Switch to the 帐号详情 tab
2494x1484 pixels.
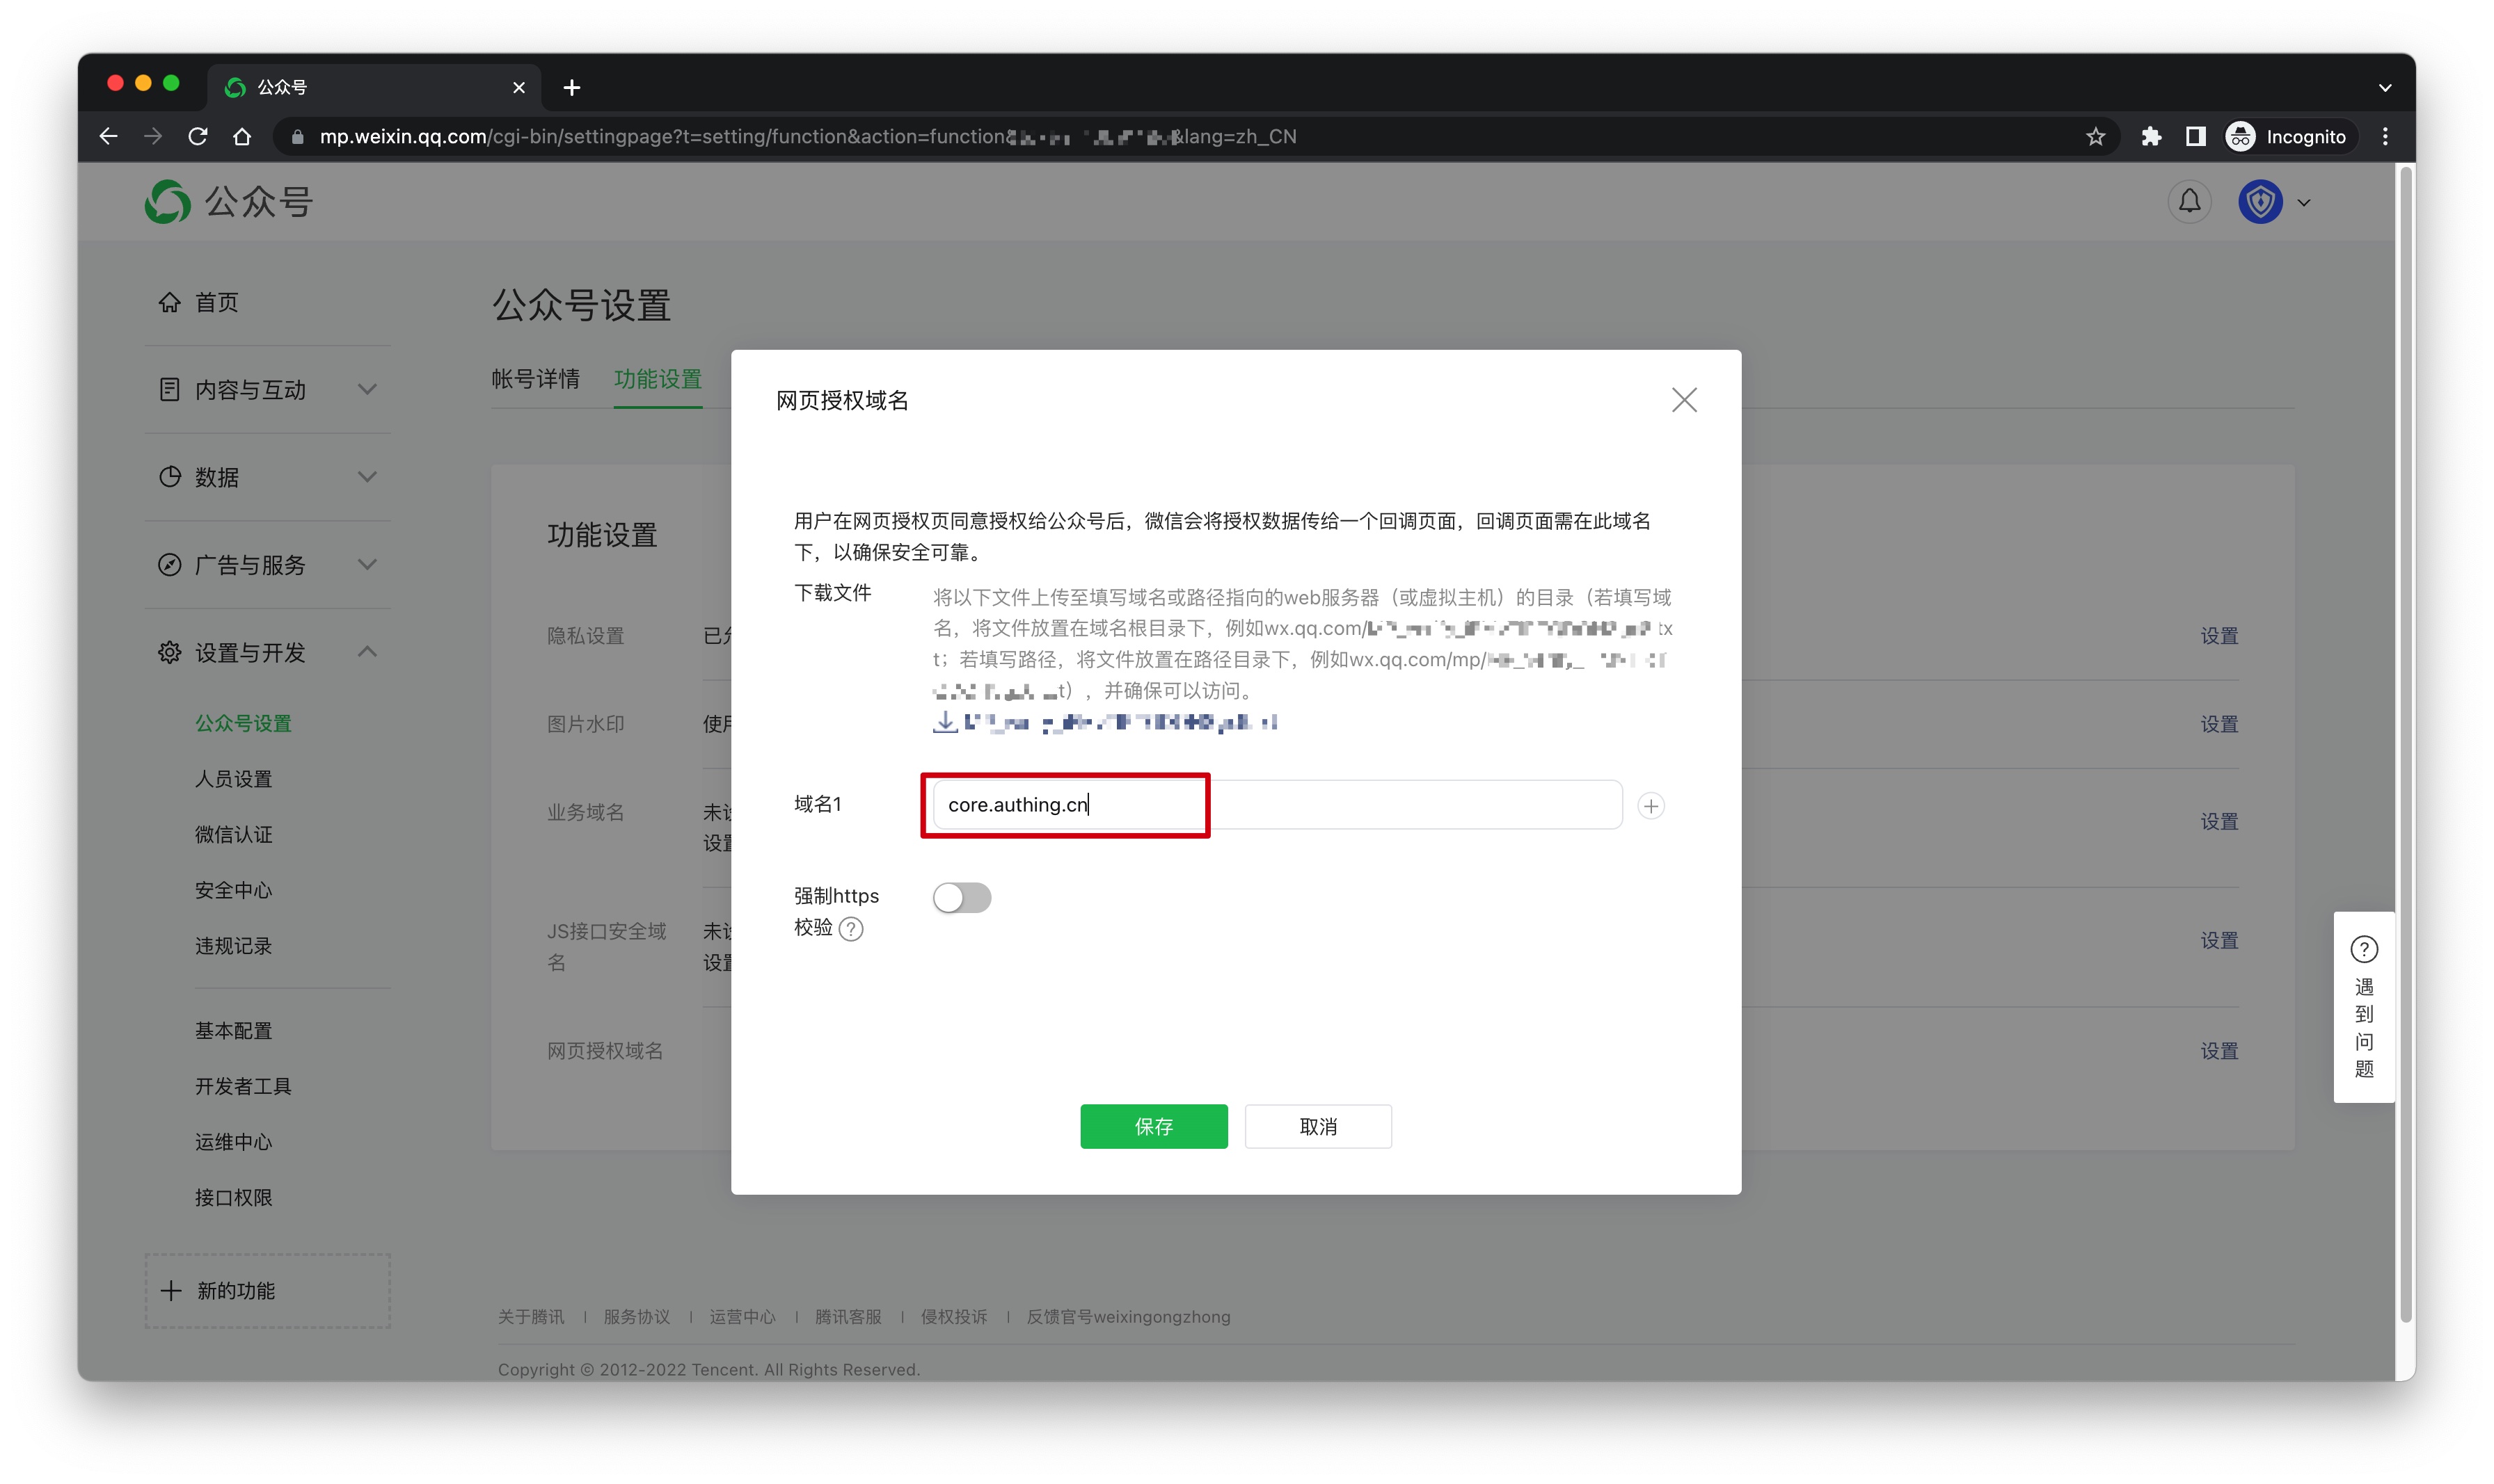[535, 379]
